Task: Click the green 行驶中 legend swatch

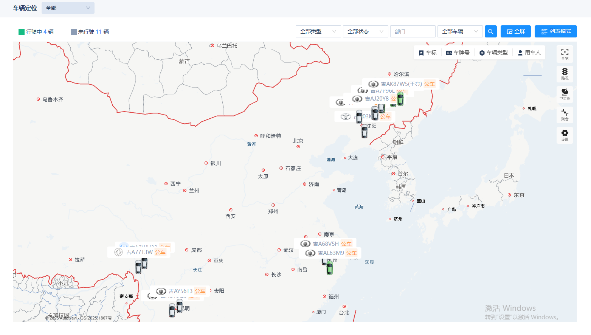Action: tap(22, 32)
